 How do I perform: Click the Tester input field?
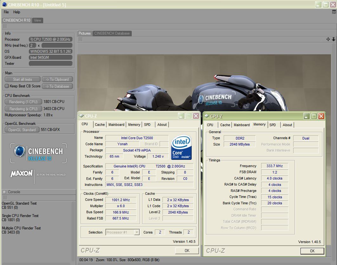(x=50, y=64)
